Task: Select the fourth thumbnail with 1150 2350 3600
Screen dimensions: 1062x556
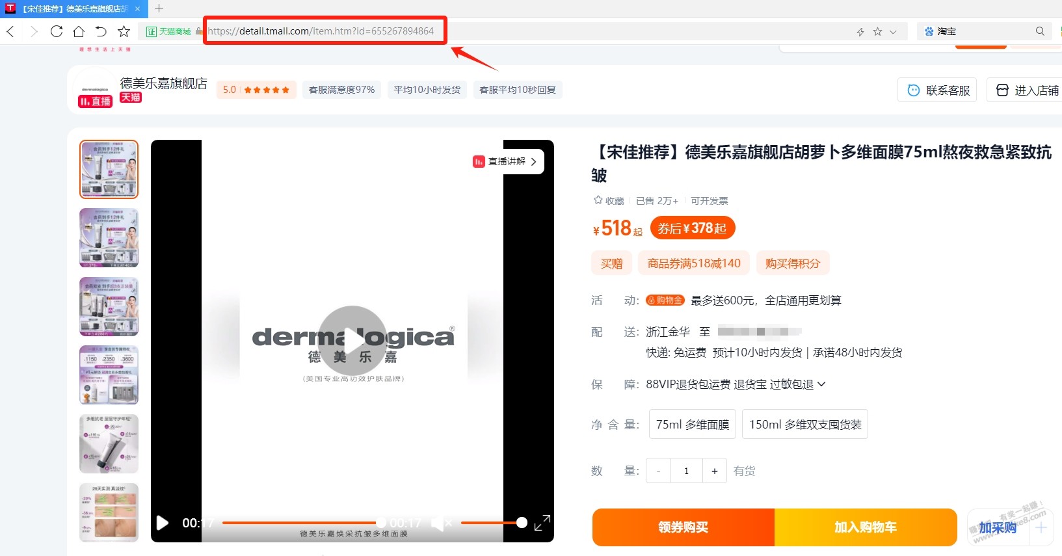Action: point(109,375)
